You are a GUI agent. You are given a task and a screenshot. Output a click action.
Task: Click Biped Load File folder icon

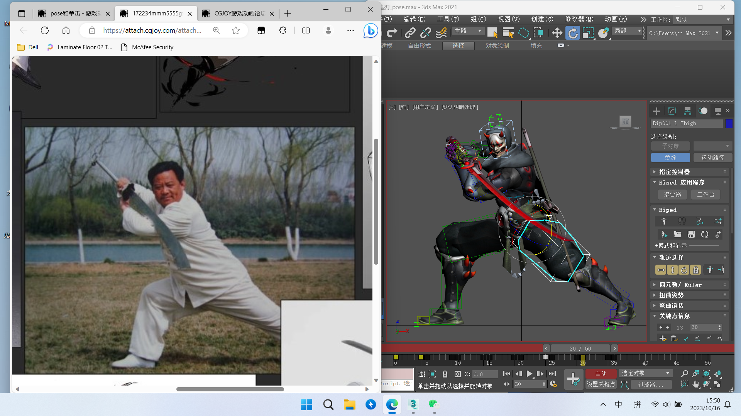pos(677,234)
